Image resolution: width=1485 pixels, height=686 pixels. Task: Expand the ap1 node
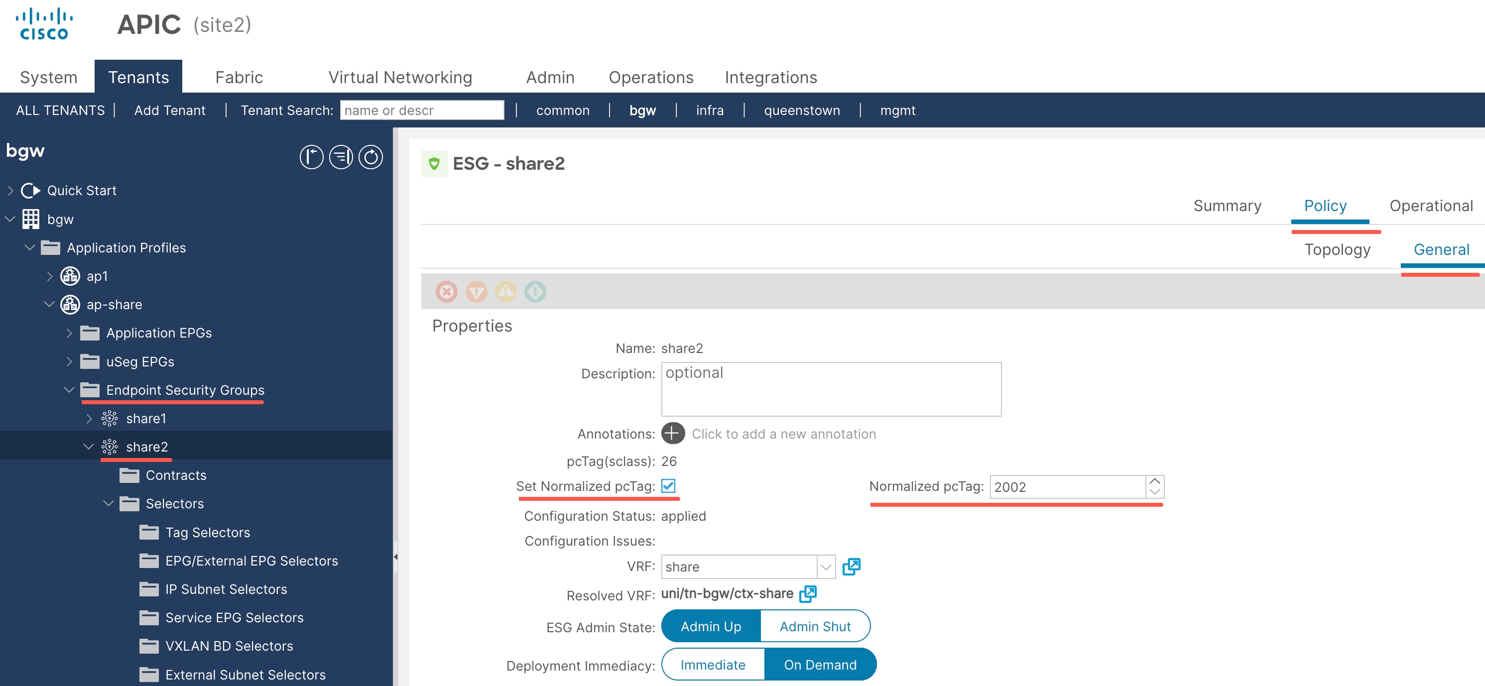[x=50, y=276]
